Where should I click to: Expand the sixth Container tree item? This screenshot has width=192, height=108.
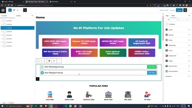[x=2, y=39]
